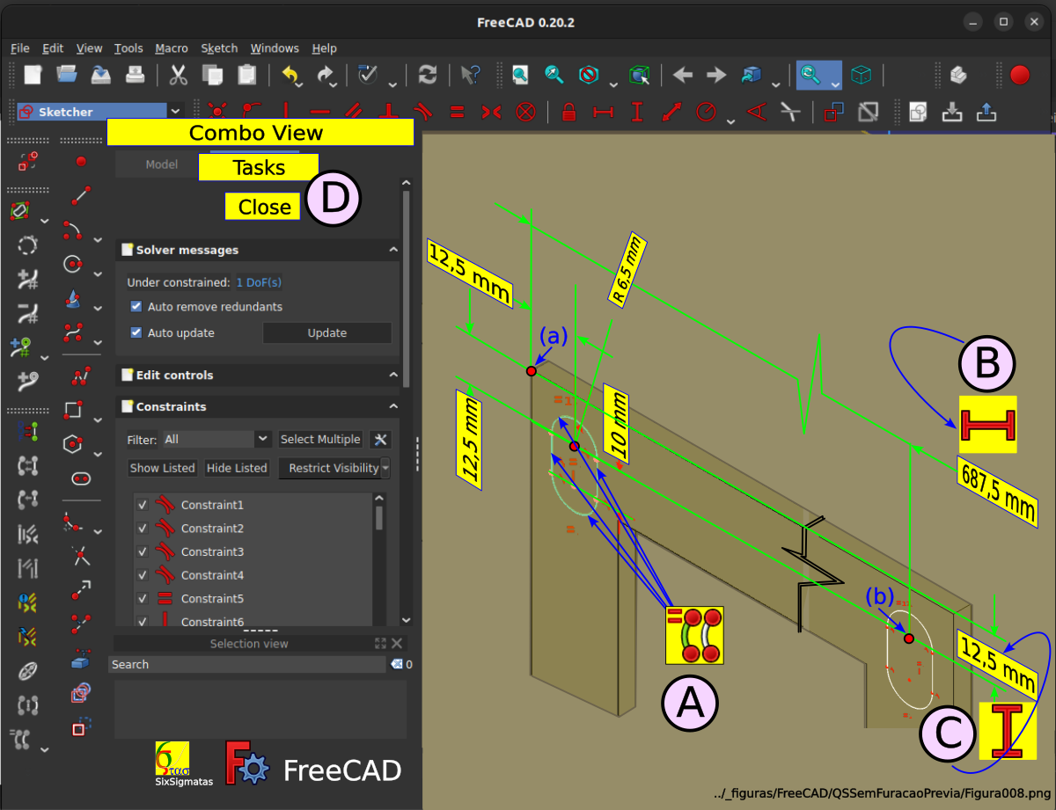Click the Update button

tap(327, 333)
